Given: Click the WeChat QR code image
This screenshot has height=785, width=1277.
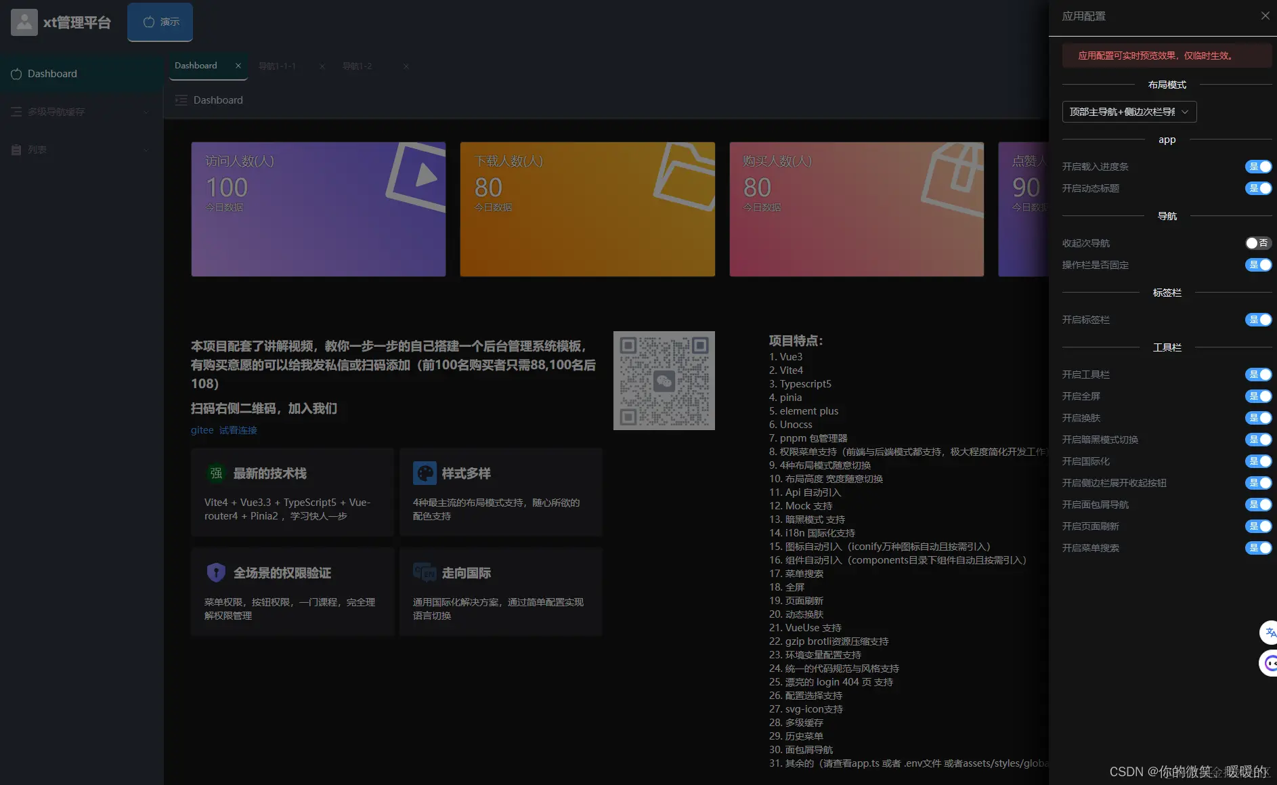Looking at the screenshot, I should pos(664,381).
